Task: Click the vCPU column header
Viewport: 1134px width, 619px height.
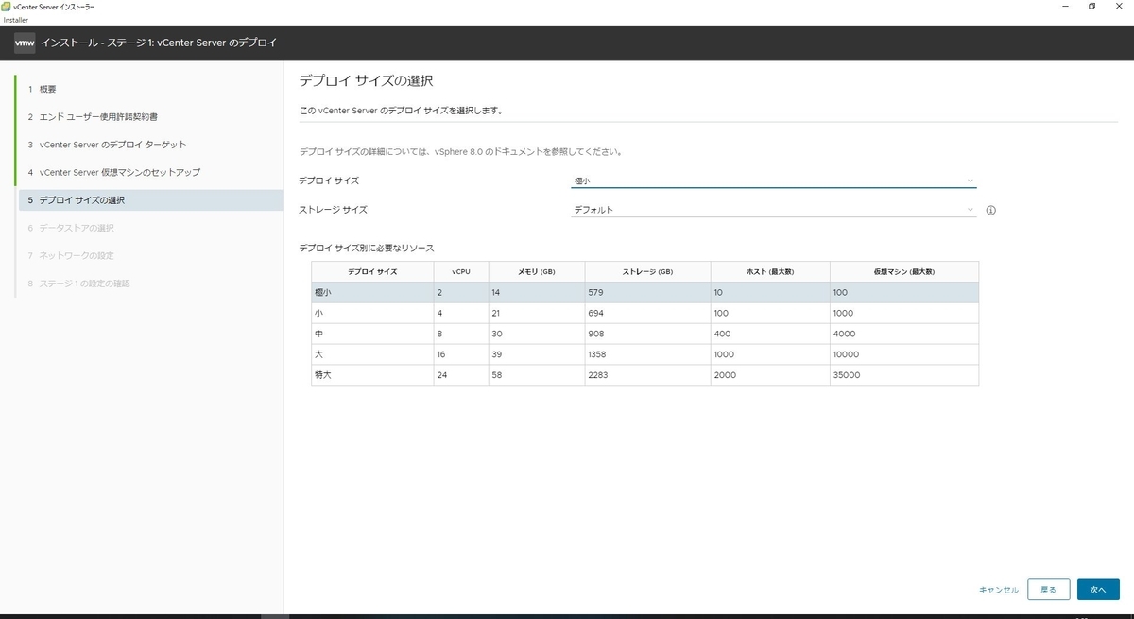Action: click(x=460, y=272)
